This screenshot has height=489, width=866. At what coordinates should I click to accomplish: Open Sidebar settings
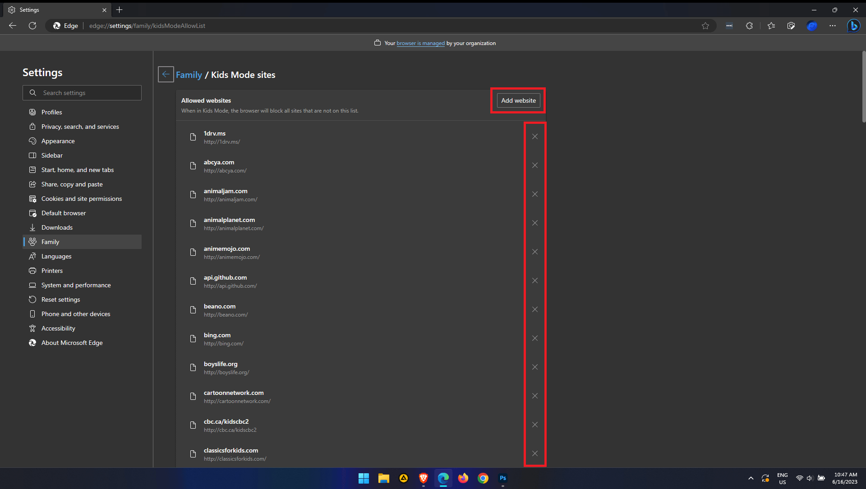pos(82,155)
